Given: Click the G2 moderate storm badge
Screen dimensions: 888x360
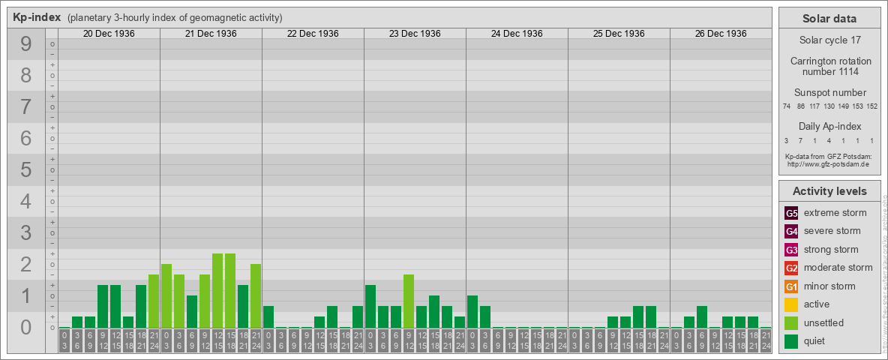Looking at the screenshot, I should coord(791,268).
